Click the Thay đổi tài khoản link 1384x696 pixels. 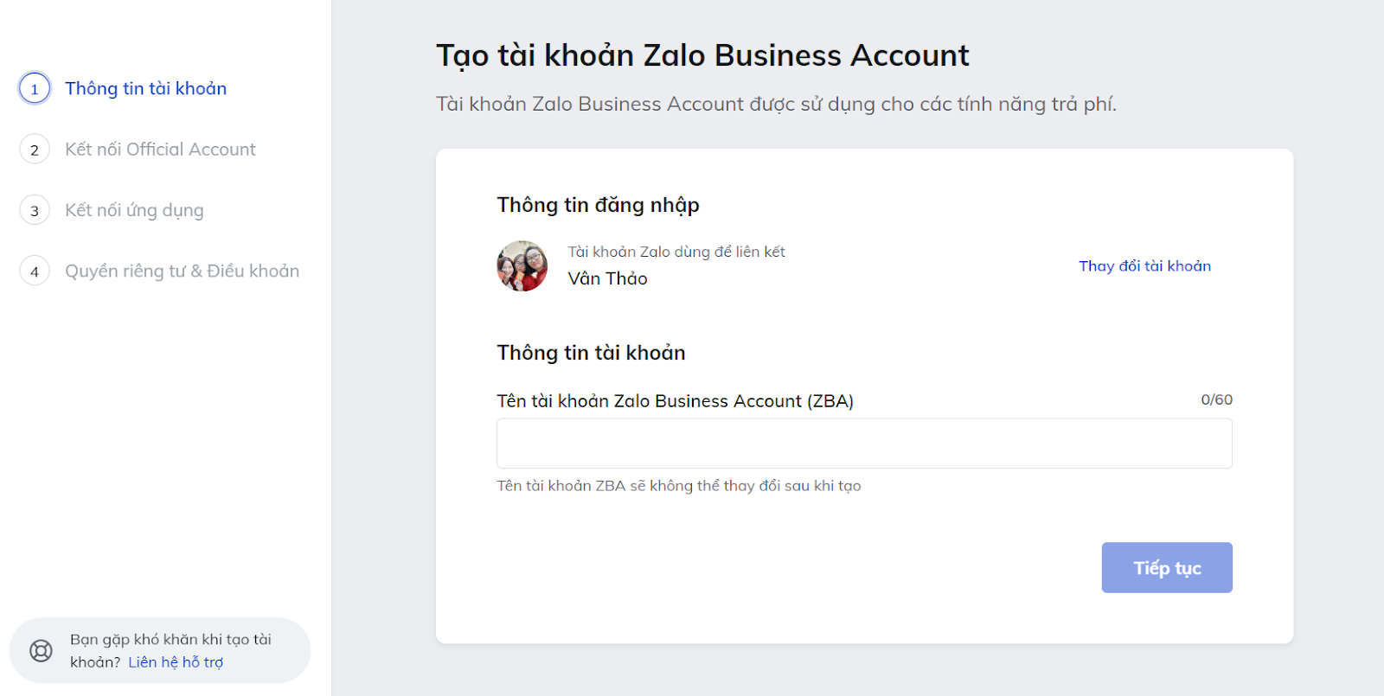(1144, 266)
